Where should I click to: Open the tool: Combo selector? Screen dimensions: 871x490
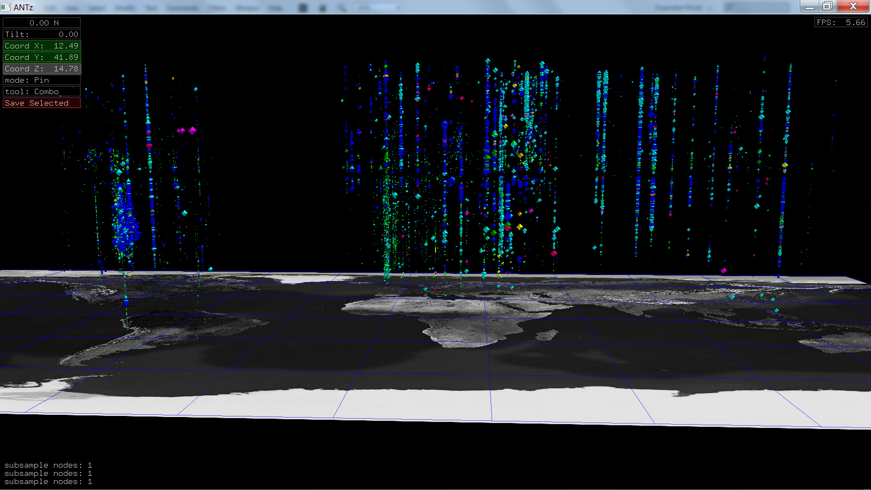coord(41,91)
